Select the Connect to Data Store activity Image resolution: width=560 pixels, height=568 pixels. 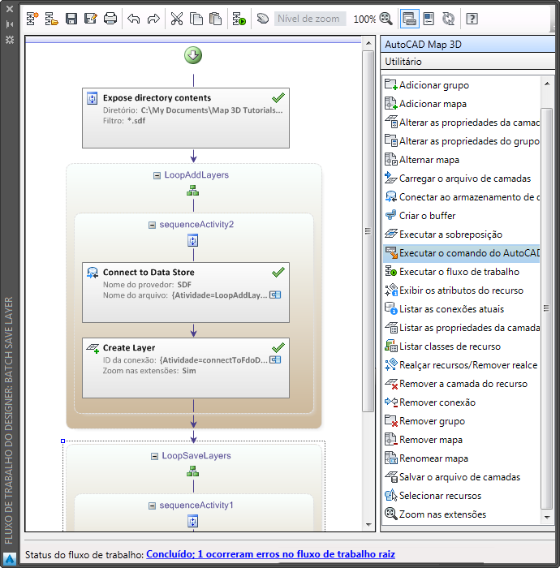click(x=186, y=292)
